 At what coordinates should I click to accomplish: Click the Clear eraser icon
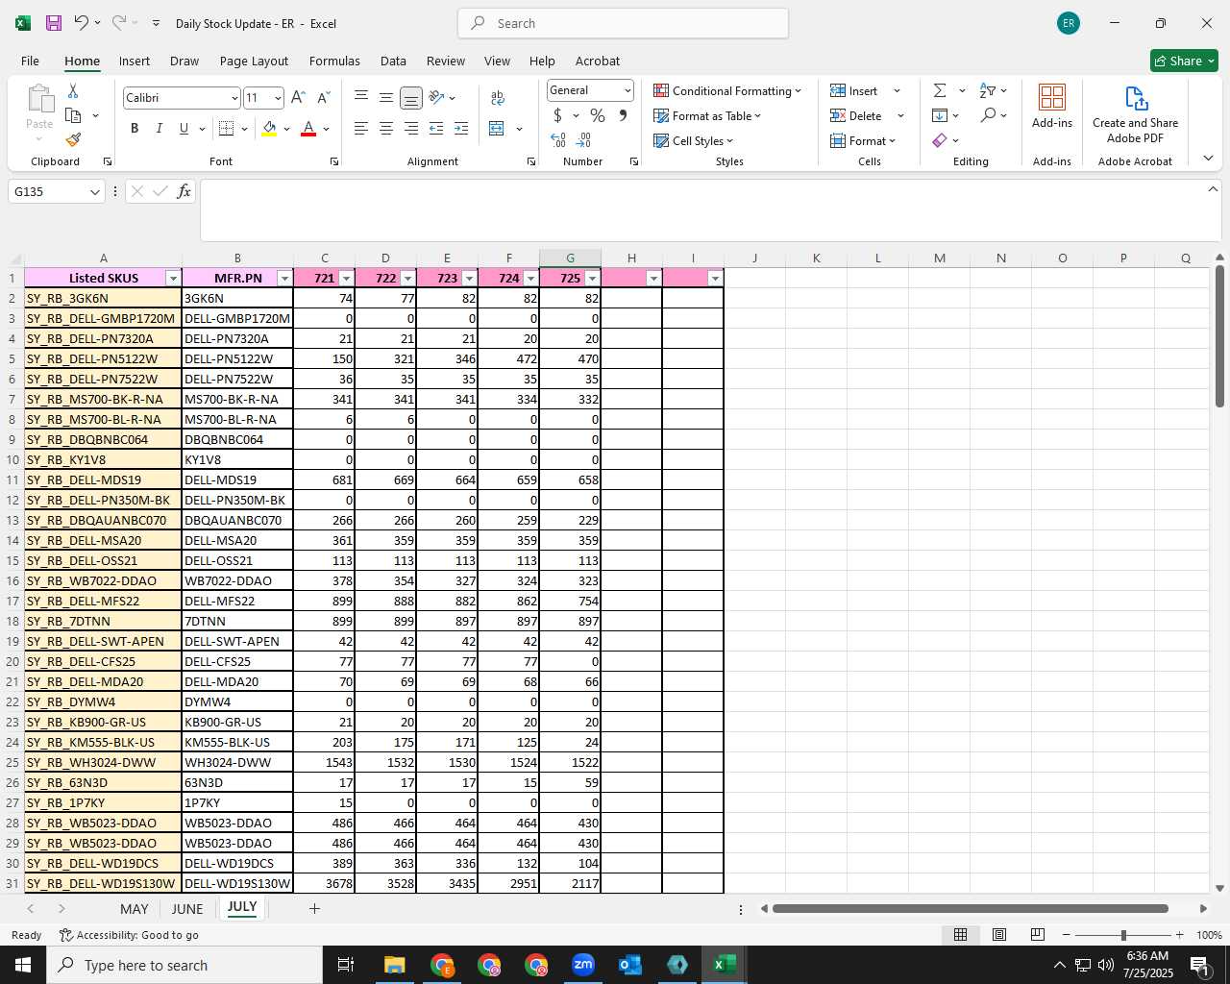(940, 140)
